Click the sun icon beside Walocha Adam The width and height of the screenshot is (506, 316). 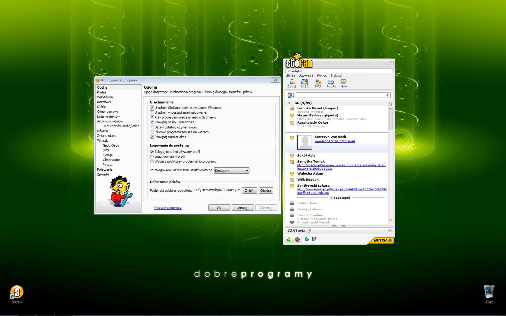click(x=292, y=174)
